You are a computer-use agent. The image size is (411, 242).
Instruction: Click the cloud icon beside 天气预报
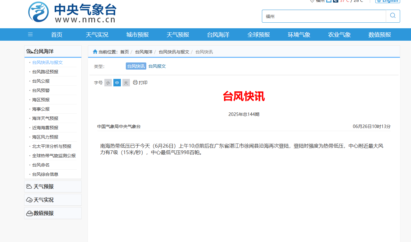click(29, 186)
